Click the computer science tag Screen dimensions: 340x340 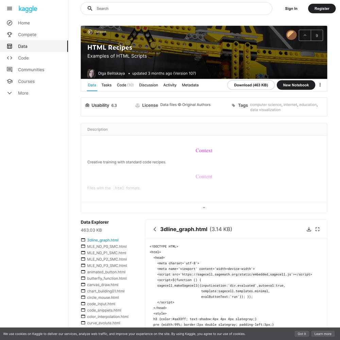click(266, 105)
